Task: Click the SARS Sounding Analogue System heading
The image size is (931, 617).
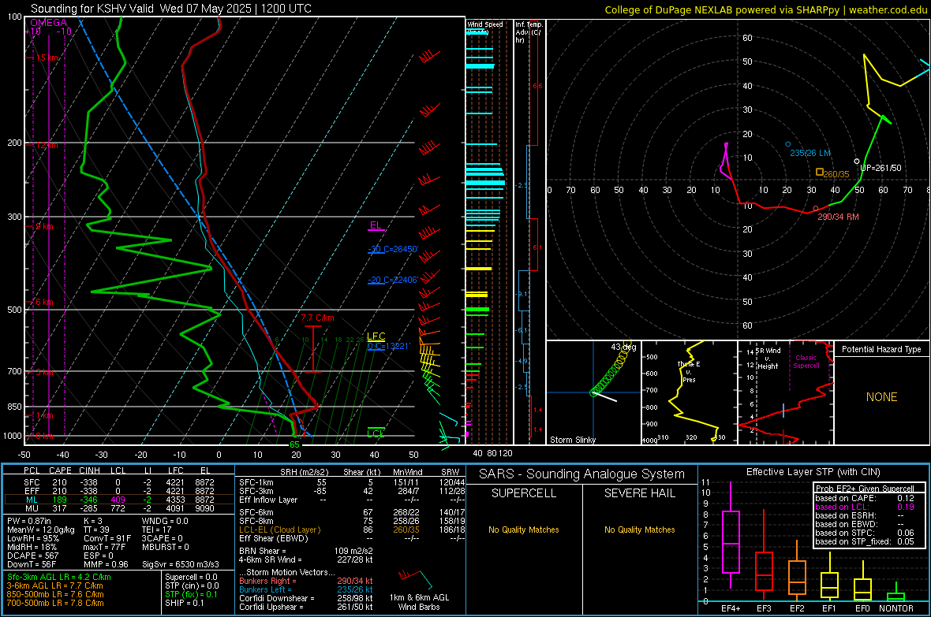Action: 582,474
